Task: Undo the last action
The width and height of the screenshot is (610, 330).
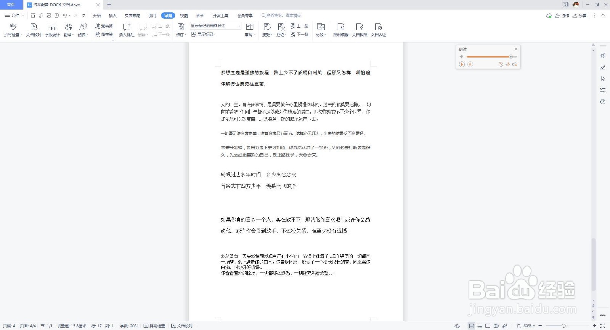Action: point(65,16)
